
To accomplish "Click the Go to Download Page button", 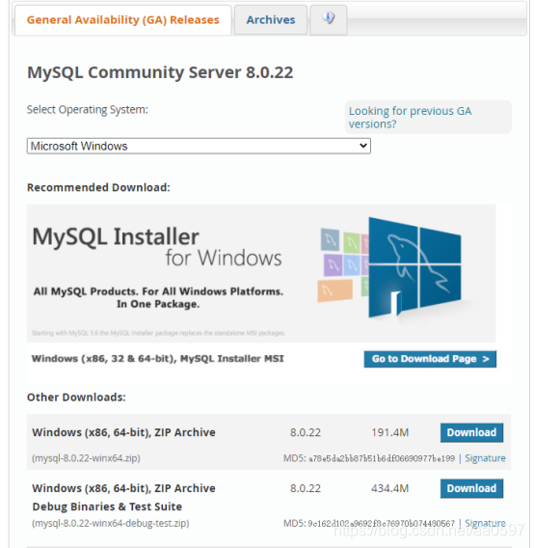I will coord(430,359).
